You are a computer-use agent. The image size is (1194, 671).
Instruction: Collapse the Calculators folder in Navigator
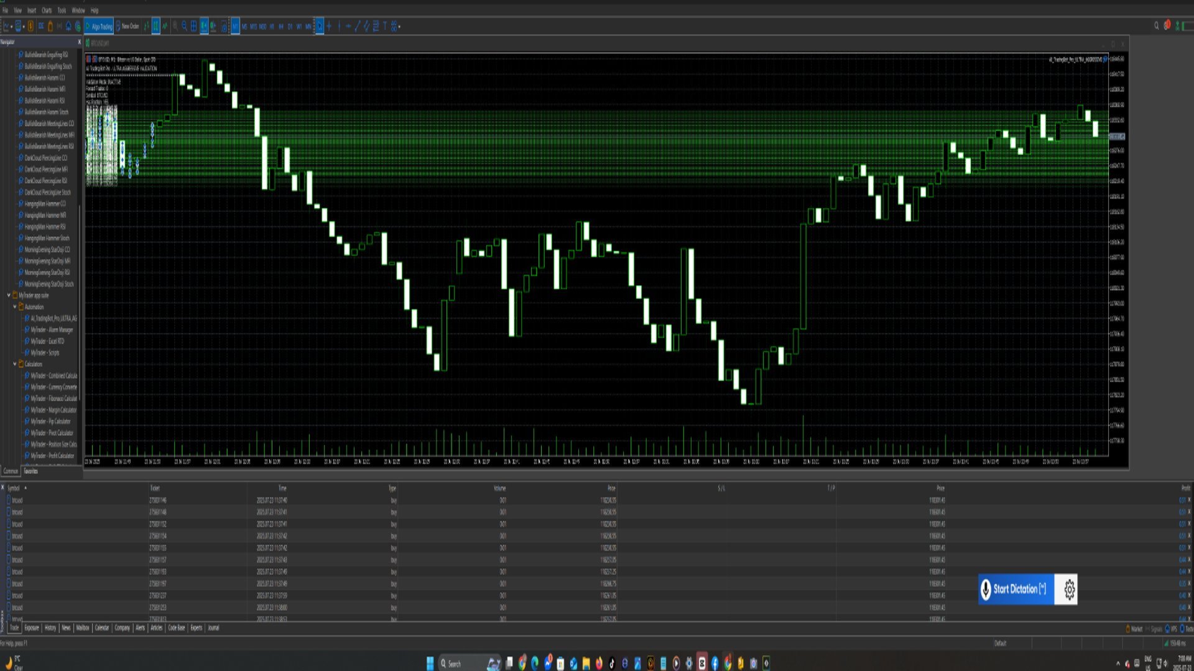(x=15, y=364)
